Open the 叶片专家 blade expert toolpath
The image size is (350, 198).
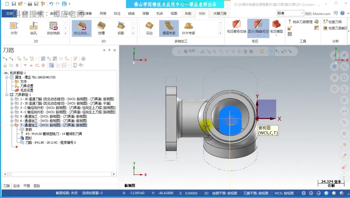coord(189,28)
